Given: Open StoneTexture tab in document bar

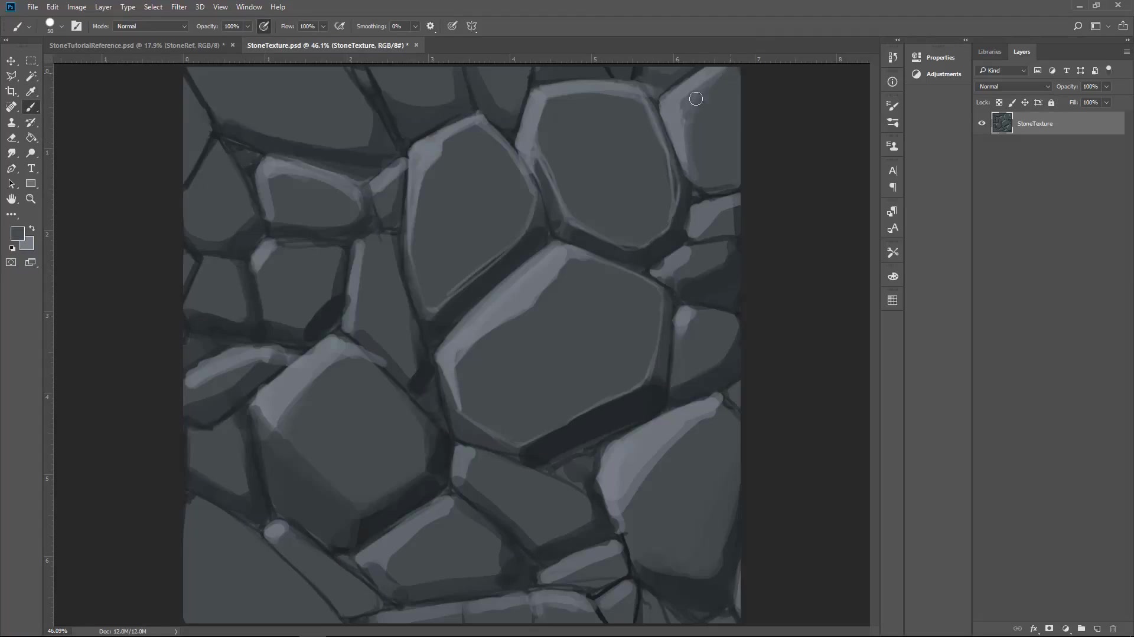Looking at the screenshot, I should [327, 44].
